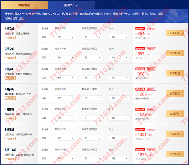Click the 2核2G plan title
The image size is (189, 165).
9,49
